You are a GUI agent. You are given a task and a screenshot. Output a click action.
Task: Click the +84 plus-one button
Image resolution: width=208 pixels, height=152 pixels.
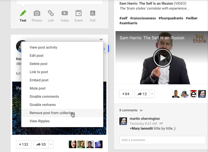(x=126, y=94)
